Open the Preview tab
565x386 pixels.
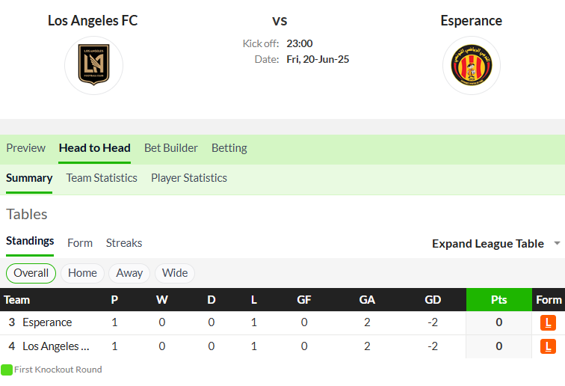[25, 148]
